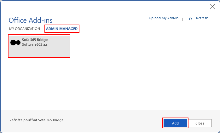
Task: Select the ADMIN MANAGED tab
Action: [62, 29]
